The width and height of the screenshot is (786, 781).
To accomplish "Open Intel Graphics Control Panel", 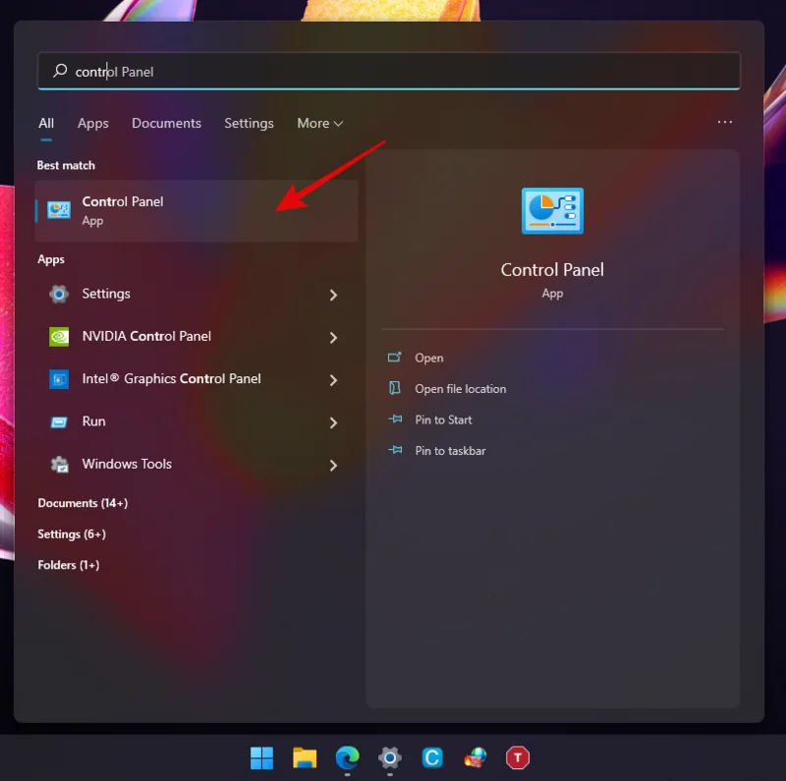I will 171,379.
